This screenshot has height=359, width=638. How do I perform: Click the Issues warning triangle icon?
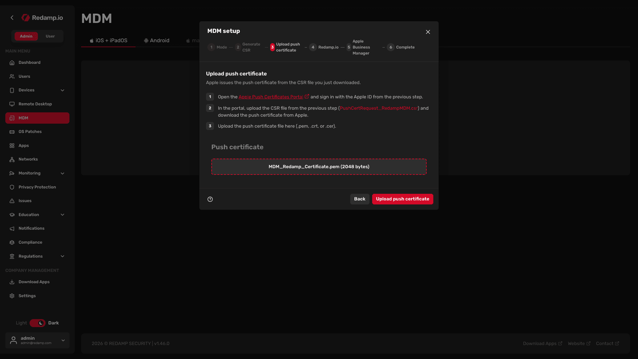point(12,201)
